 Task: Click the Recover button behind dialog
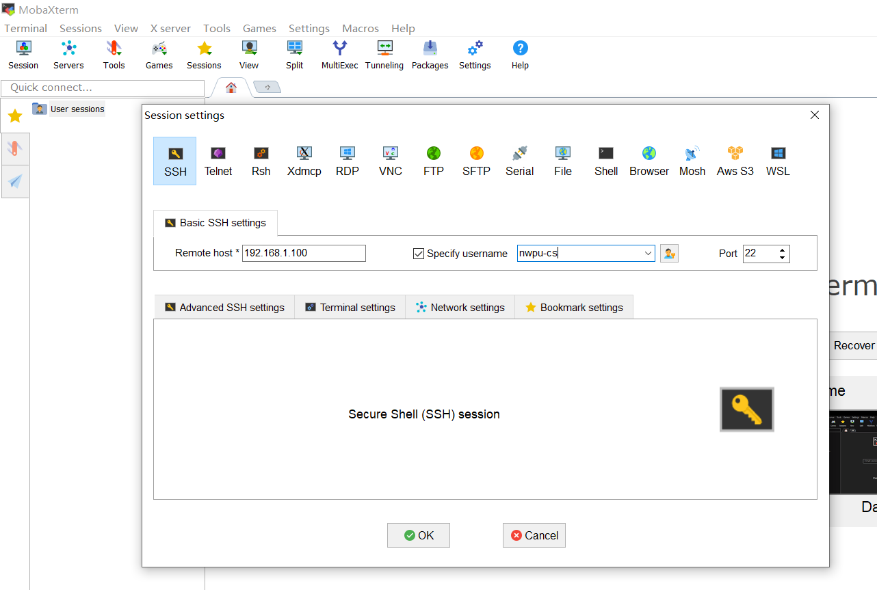[854, 345]
